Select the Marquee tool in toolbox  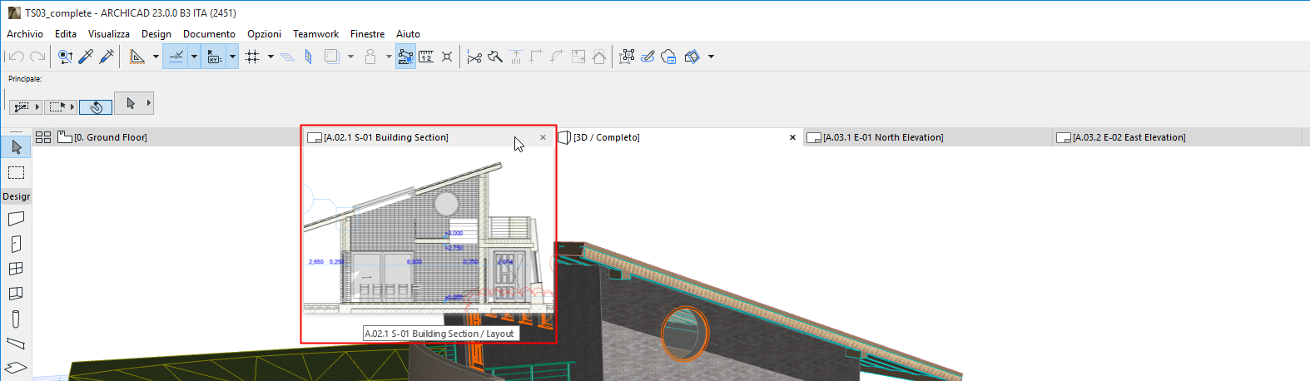pos(16,172)
